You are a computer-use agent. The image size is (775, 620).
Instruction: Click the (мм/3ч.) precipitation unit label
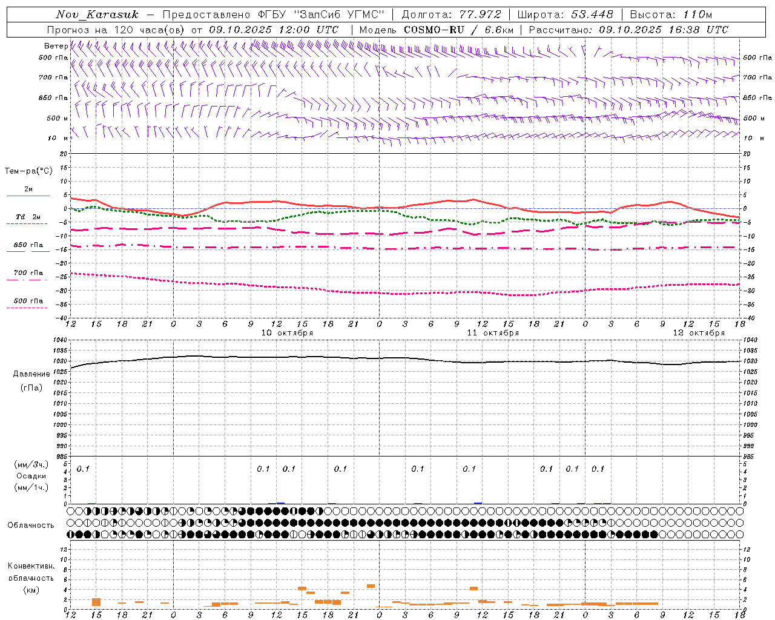coord(31,464)
